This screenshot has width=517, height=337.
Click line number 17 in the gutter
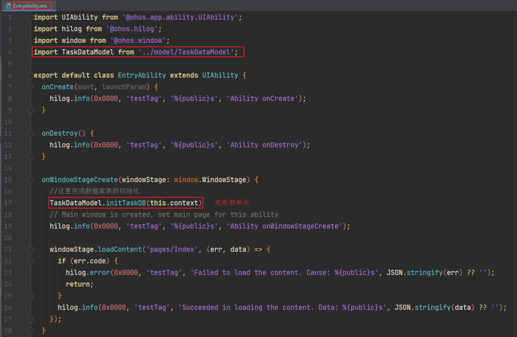click(8, 203)
